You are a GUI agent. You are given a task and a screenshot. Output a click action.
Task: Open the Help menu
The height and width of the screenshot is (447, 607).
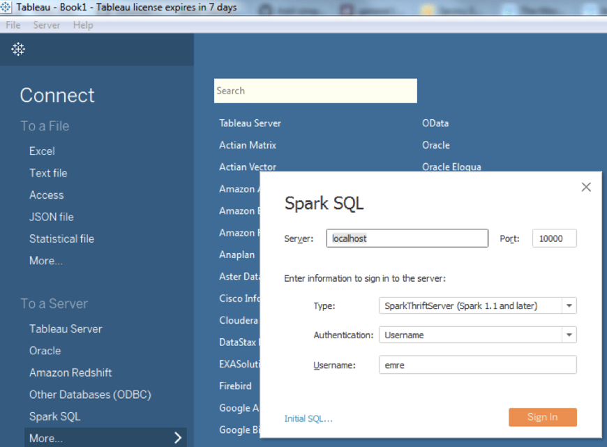tap(83, 25)
